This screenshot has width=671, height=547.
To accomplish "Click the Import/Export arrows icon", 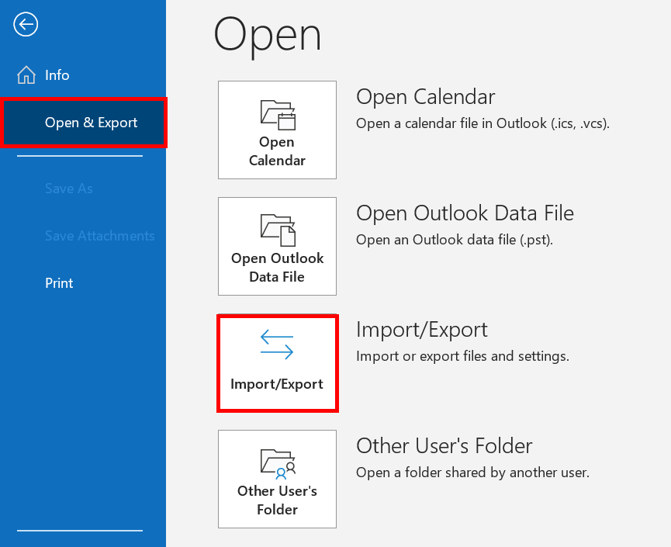I will click(277, 344).
